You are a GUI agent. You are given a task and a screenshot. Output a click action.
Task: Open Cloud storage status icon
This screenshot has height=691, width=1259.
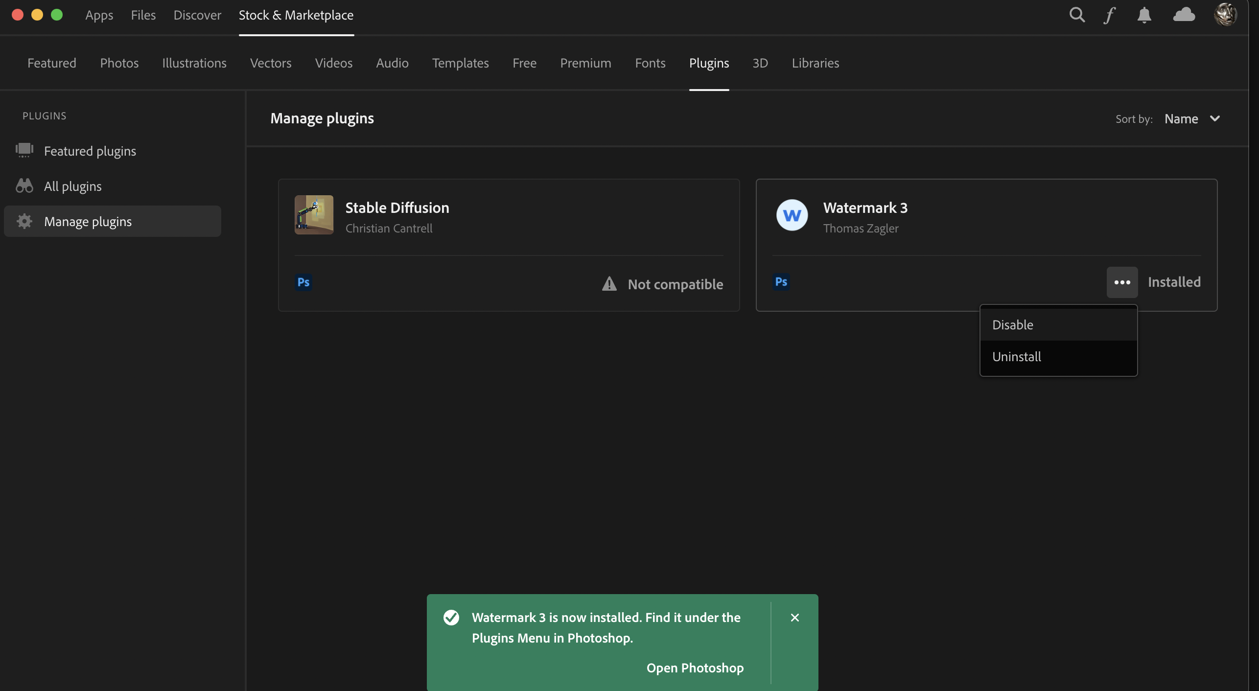pos(1184,15)
